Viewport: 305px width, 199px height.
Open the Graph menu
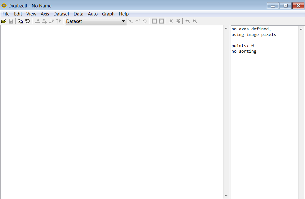click(108, 14)
